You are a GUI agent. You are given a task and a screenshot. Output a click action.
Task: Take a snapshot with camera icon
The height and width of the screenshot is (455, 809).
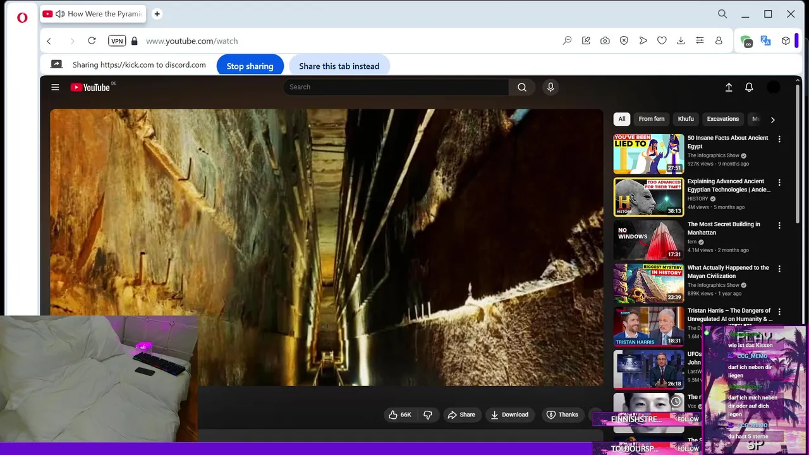pos(605,40)
